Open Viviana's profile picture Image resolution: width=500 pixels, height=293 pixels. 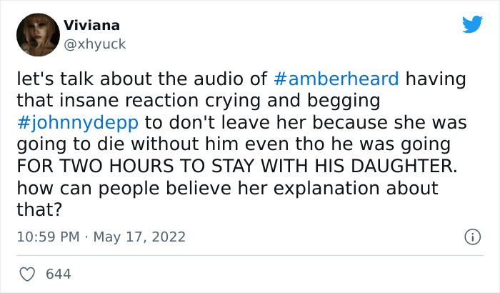(x=39, y=35)
